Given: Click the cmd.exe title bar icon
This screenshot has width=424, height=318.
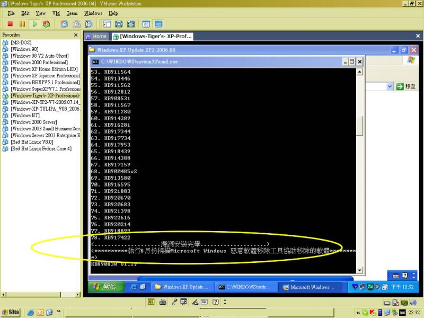Looking at the screenshot, I should (x=95, y=62).
